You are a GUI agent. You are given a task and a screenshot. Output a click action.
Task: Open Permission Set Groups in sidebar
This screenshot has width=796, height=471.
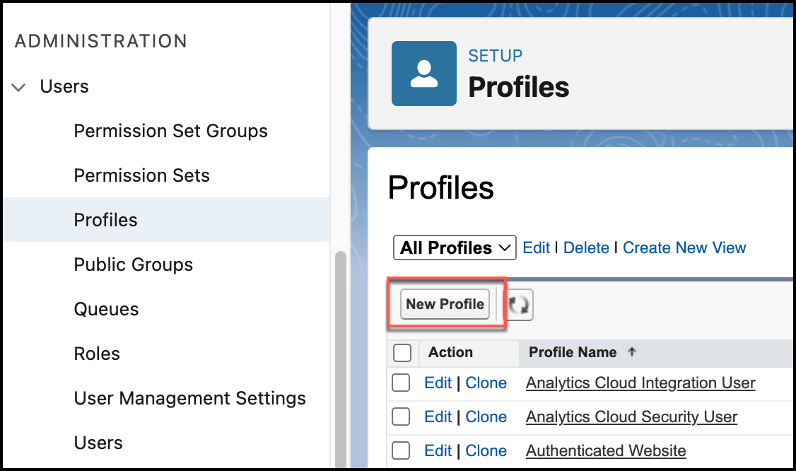[x=170, y=132]
